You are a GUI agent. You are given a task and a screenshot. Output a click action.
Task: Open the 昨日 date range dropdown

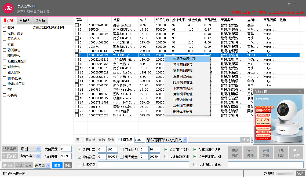pyautogui.click(x=38, y=149)
